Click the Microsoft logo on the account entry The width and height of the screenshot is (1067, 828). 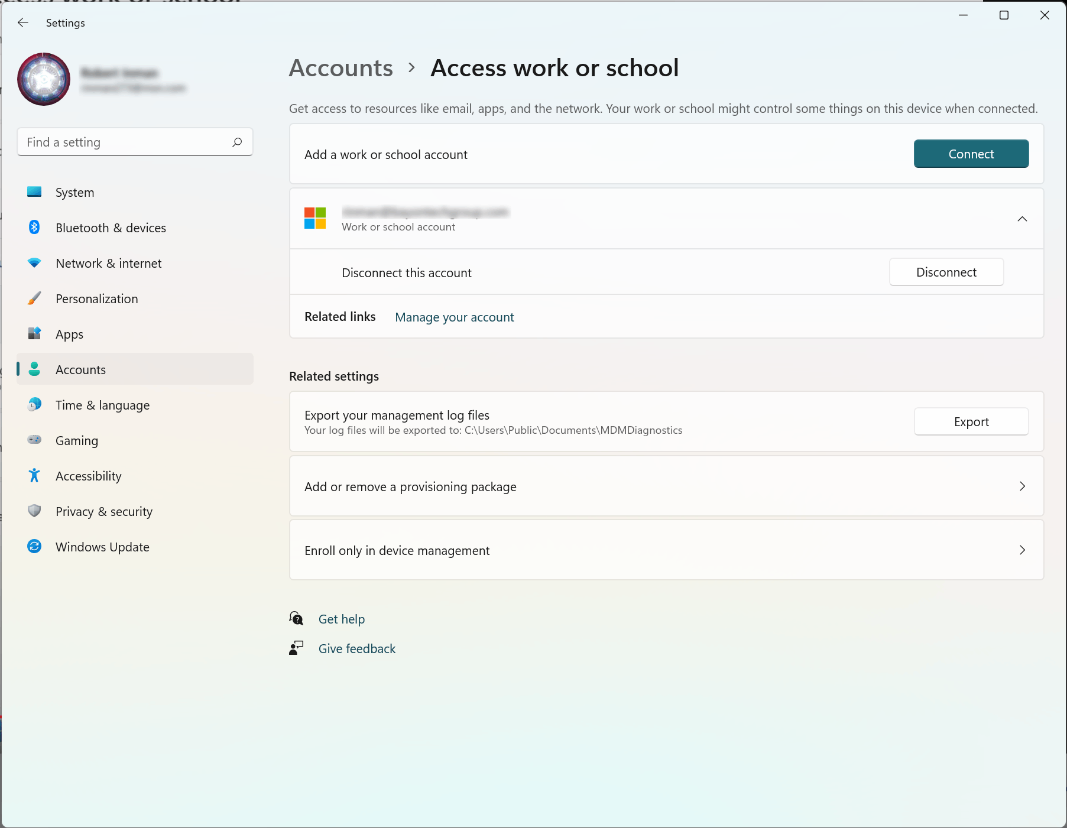(314, 218)
